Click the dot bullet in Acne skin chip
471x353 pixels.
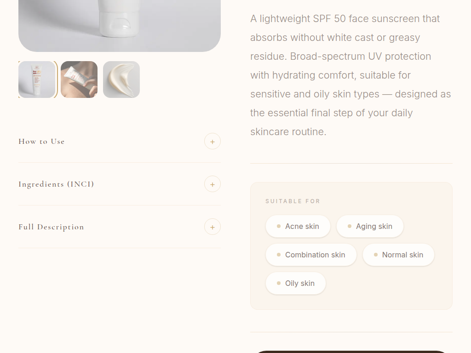(x=279, y=226)
